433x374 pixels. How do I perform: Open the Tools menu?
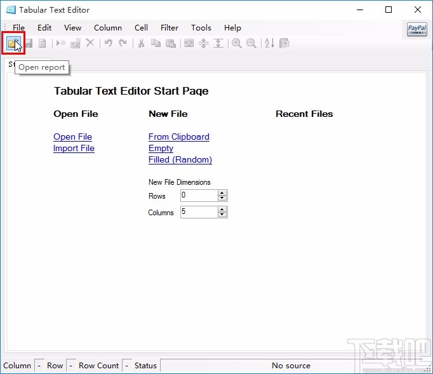pos(201,28)
